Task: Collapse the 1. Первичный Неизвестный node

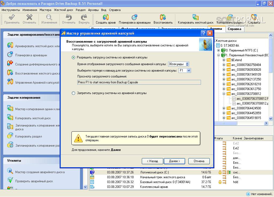Action: point(218,55)
